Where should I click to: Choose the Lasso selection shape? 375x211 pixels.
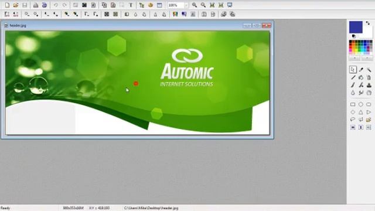(x=353, y=120)
